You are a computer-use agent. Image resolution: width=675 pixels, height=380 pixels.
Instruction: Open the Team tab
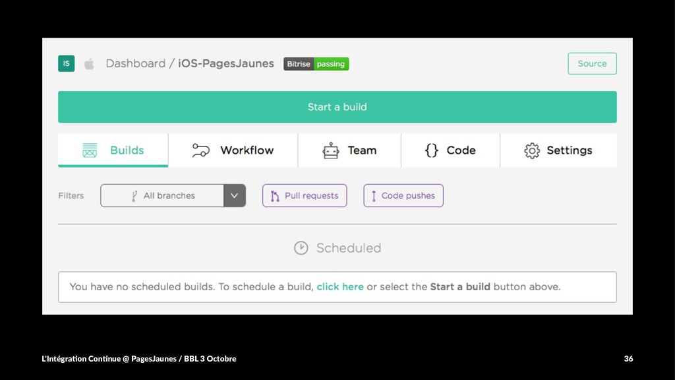pyautogui.click(x=349, y=150)
